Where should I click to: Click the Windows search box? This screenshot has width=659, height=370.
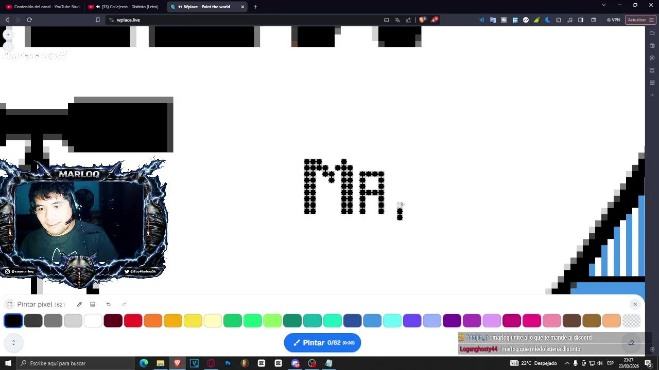pos(75,363)
